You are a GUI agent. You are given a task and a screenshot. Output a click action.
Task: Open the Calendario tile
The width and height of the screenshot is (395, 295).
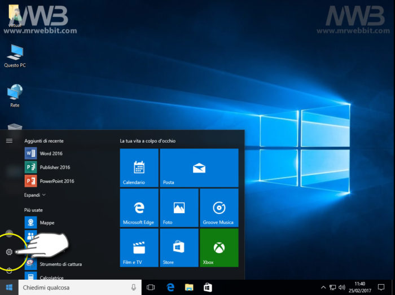139,168
